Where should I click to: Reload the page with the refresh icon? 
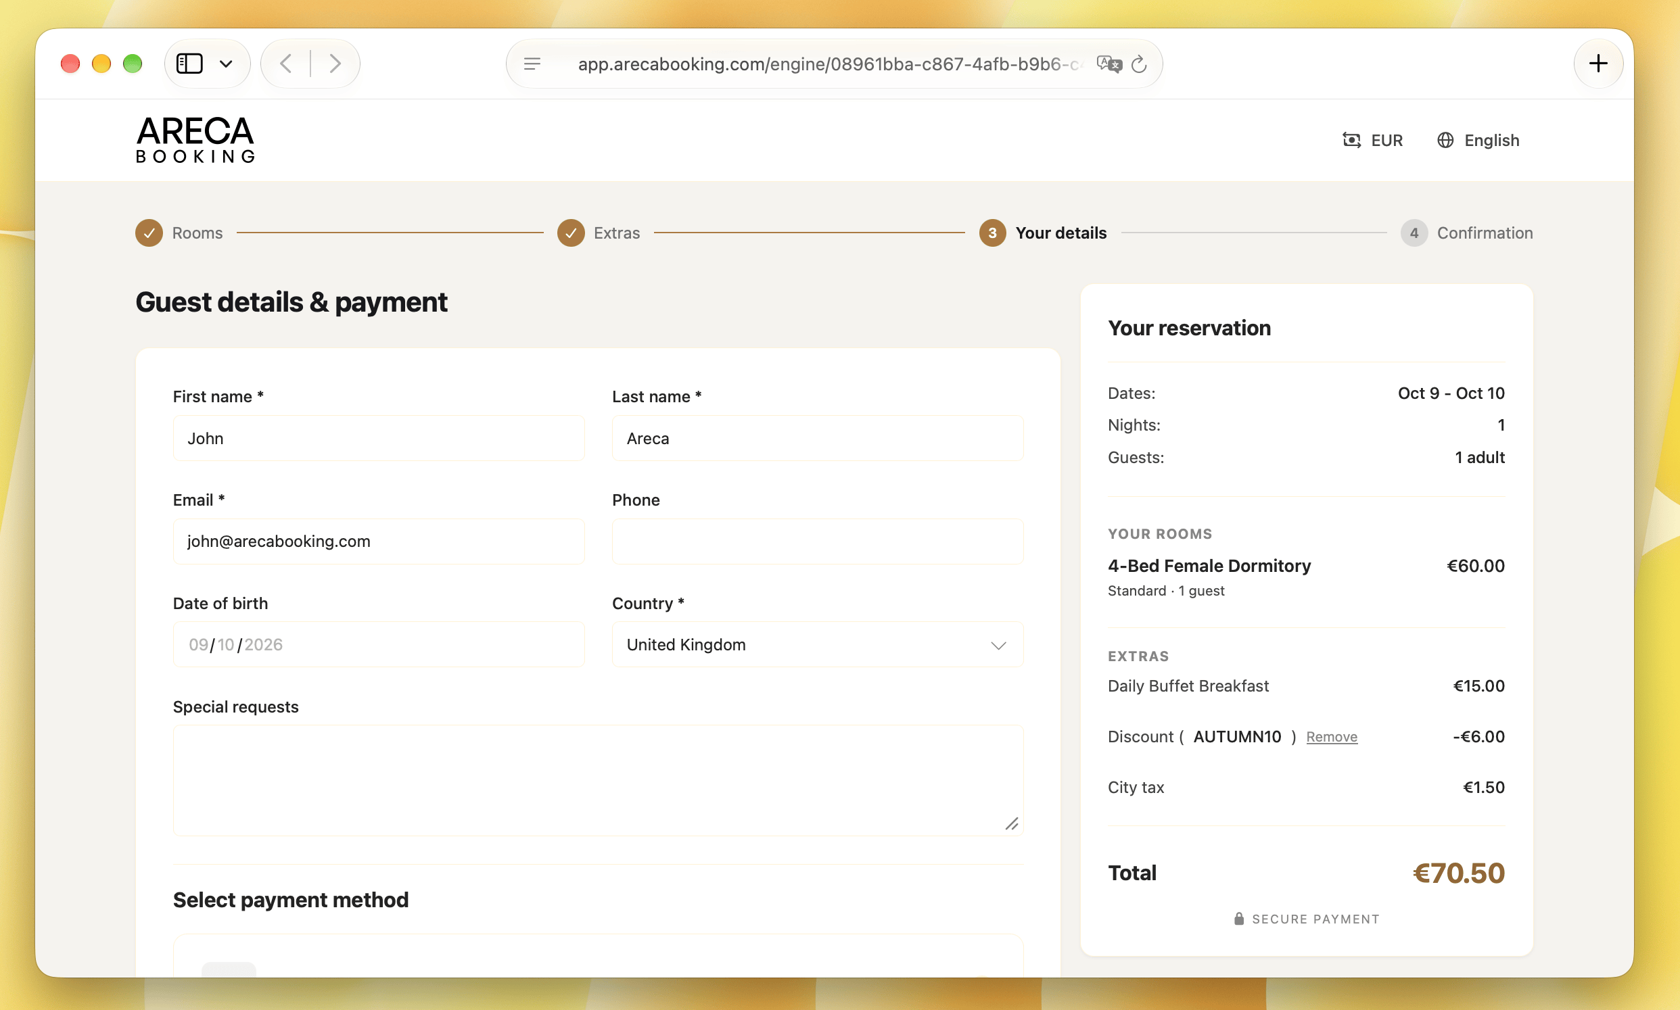(x=1139, y=64)
